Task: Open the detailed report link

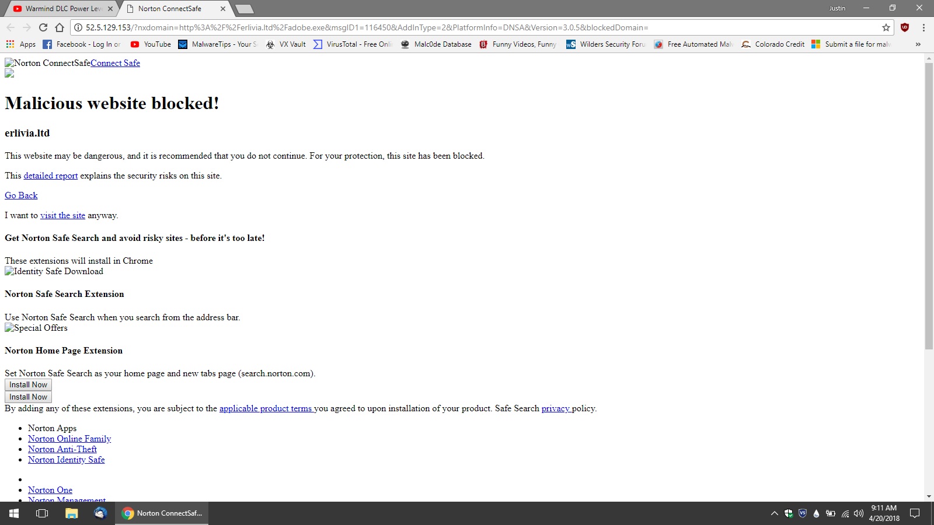Action: (x=51, y=176)
